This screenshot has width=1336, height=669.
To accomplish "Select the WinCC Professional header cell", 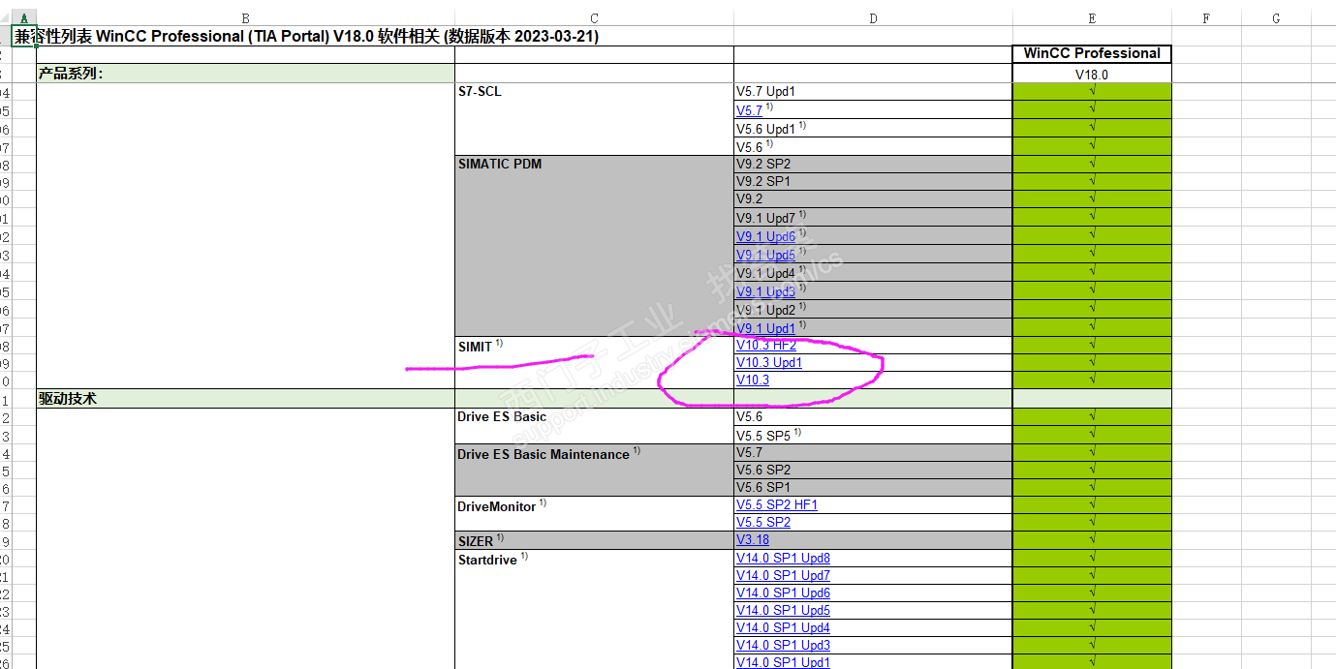I will point(1092,54).
